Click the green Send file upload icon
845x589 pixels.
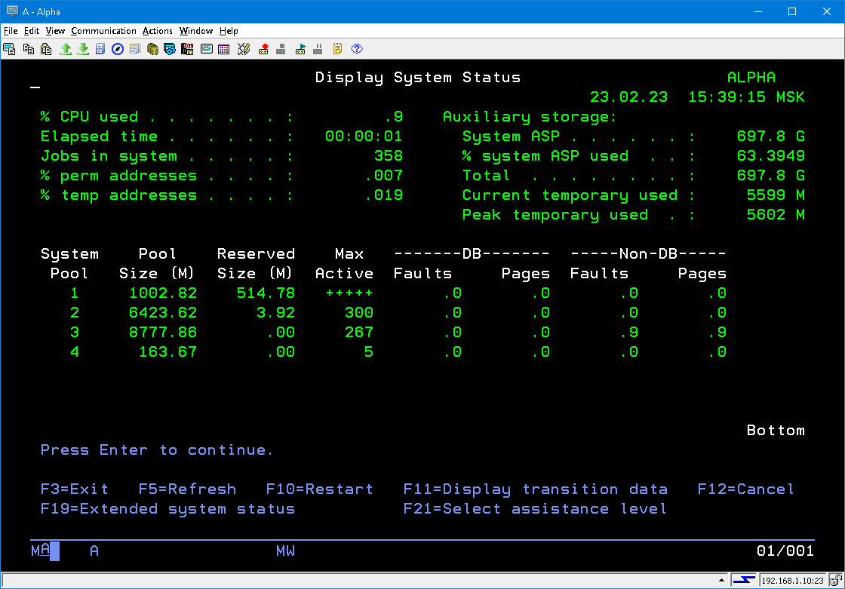66,49
